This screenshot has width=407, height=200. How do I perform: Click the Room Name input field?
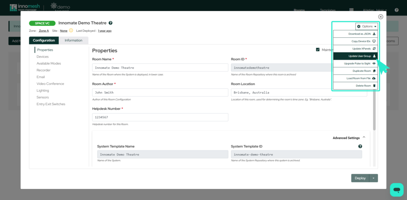[160, 67]
